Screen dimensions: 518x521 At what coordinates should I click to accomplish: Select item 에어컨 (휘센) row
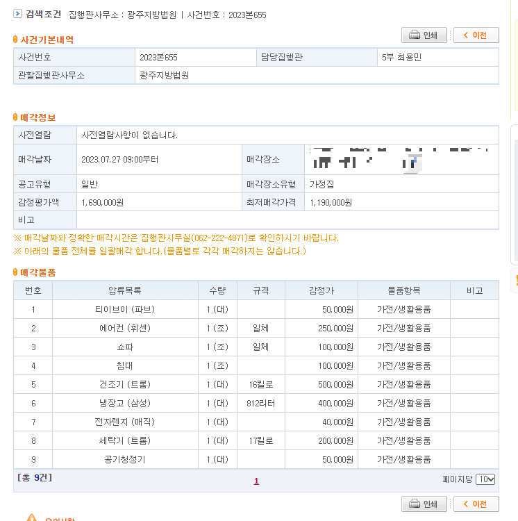point(256,329)
